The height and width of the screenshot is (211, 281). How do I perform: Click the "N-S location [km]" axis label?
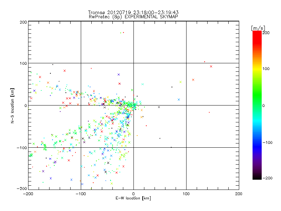12,106
